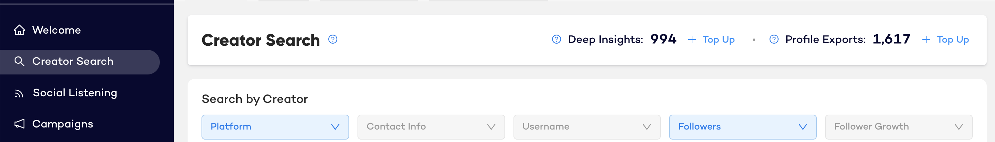Click the Deep Insights help icon
The image size is (995, 142).
tap(556, 39)
